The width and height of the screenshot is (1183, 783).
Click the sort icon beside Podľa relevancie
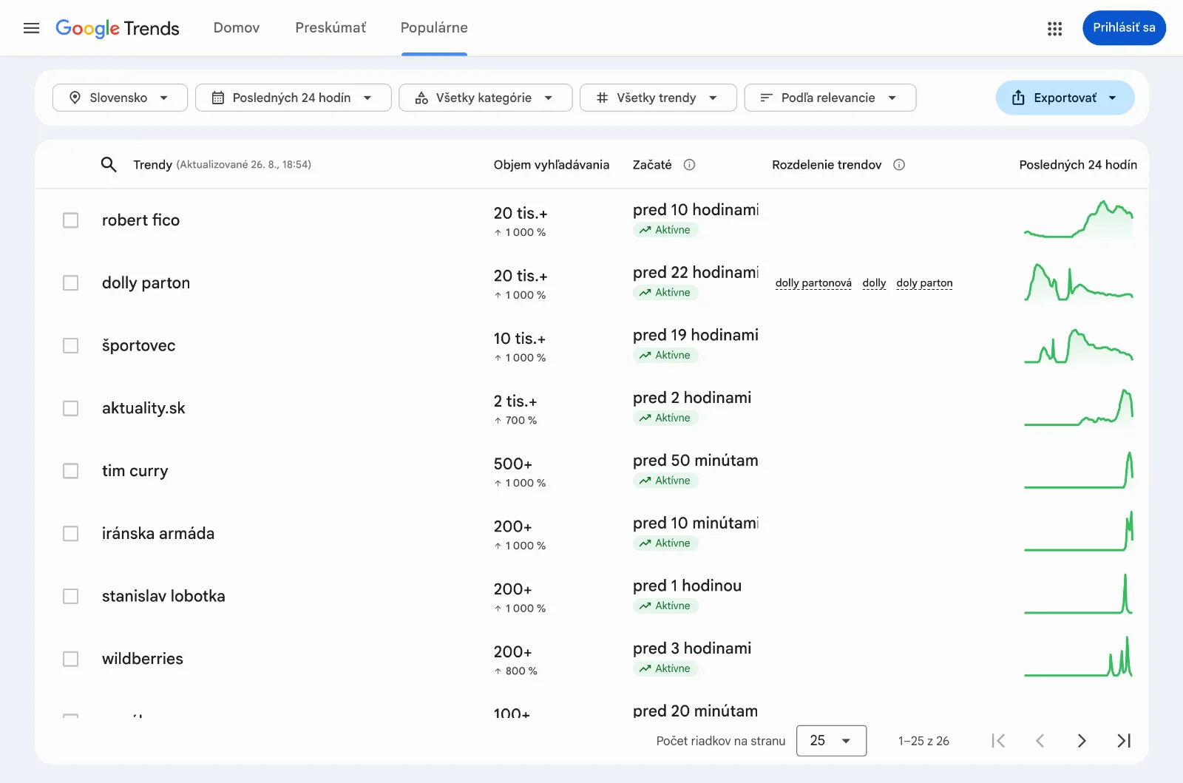[766, 98]
